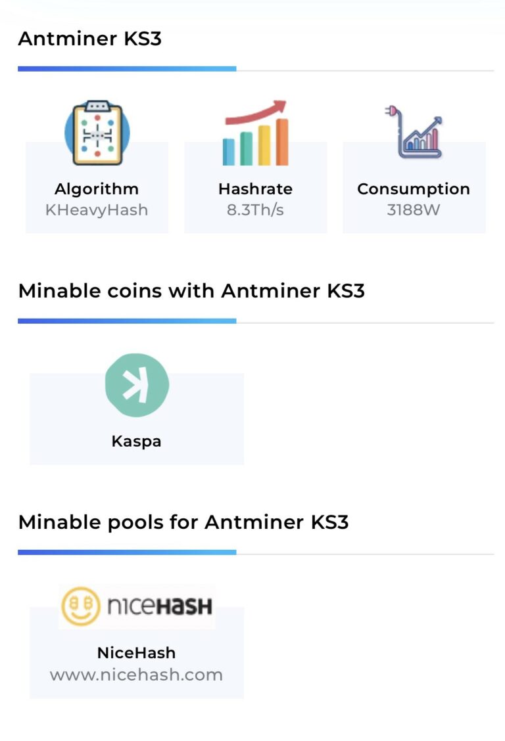Open the NiceHash logo image
The height and width of the screenshot is (741, 505).
[137, 607]
